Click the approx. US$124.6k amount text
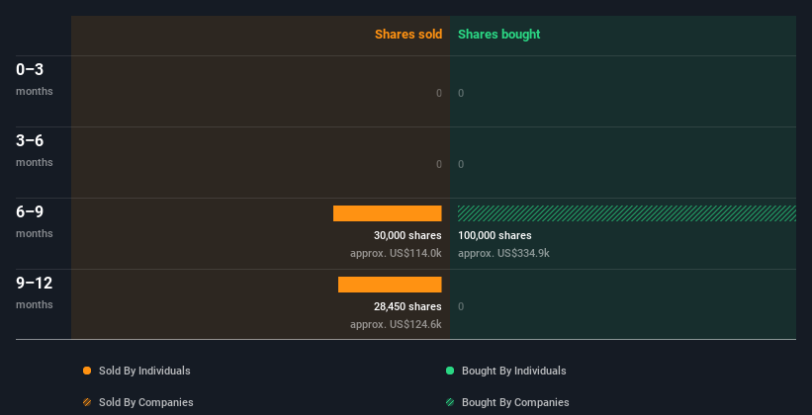Screen dimensions: 812x415 pyautogui.click(x=396, y=324)
